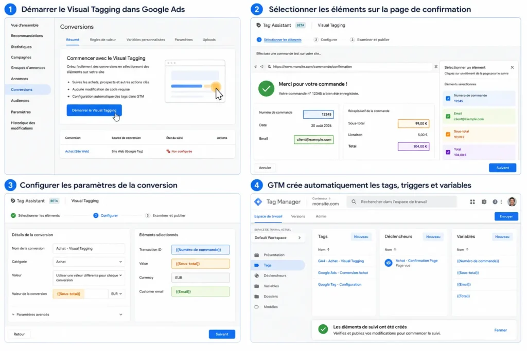
Task: Click the Dossiers folder icon in Tag Manager sidebar
Action: [x=257, y=297]
